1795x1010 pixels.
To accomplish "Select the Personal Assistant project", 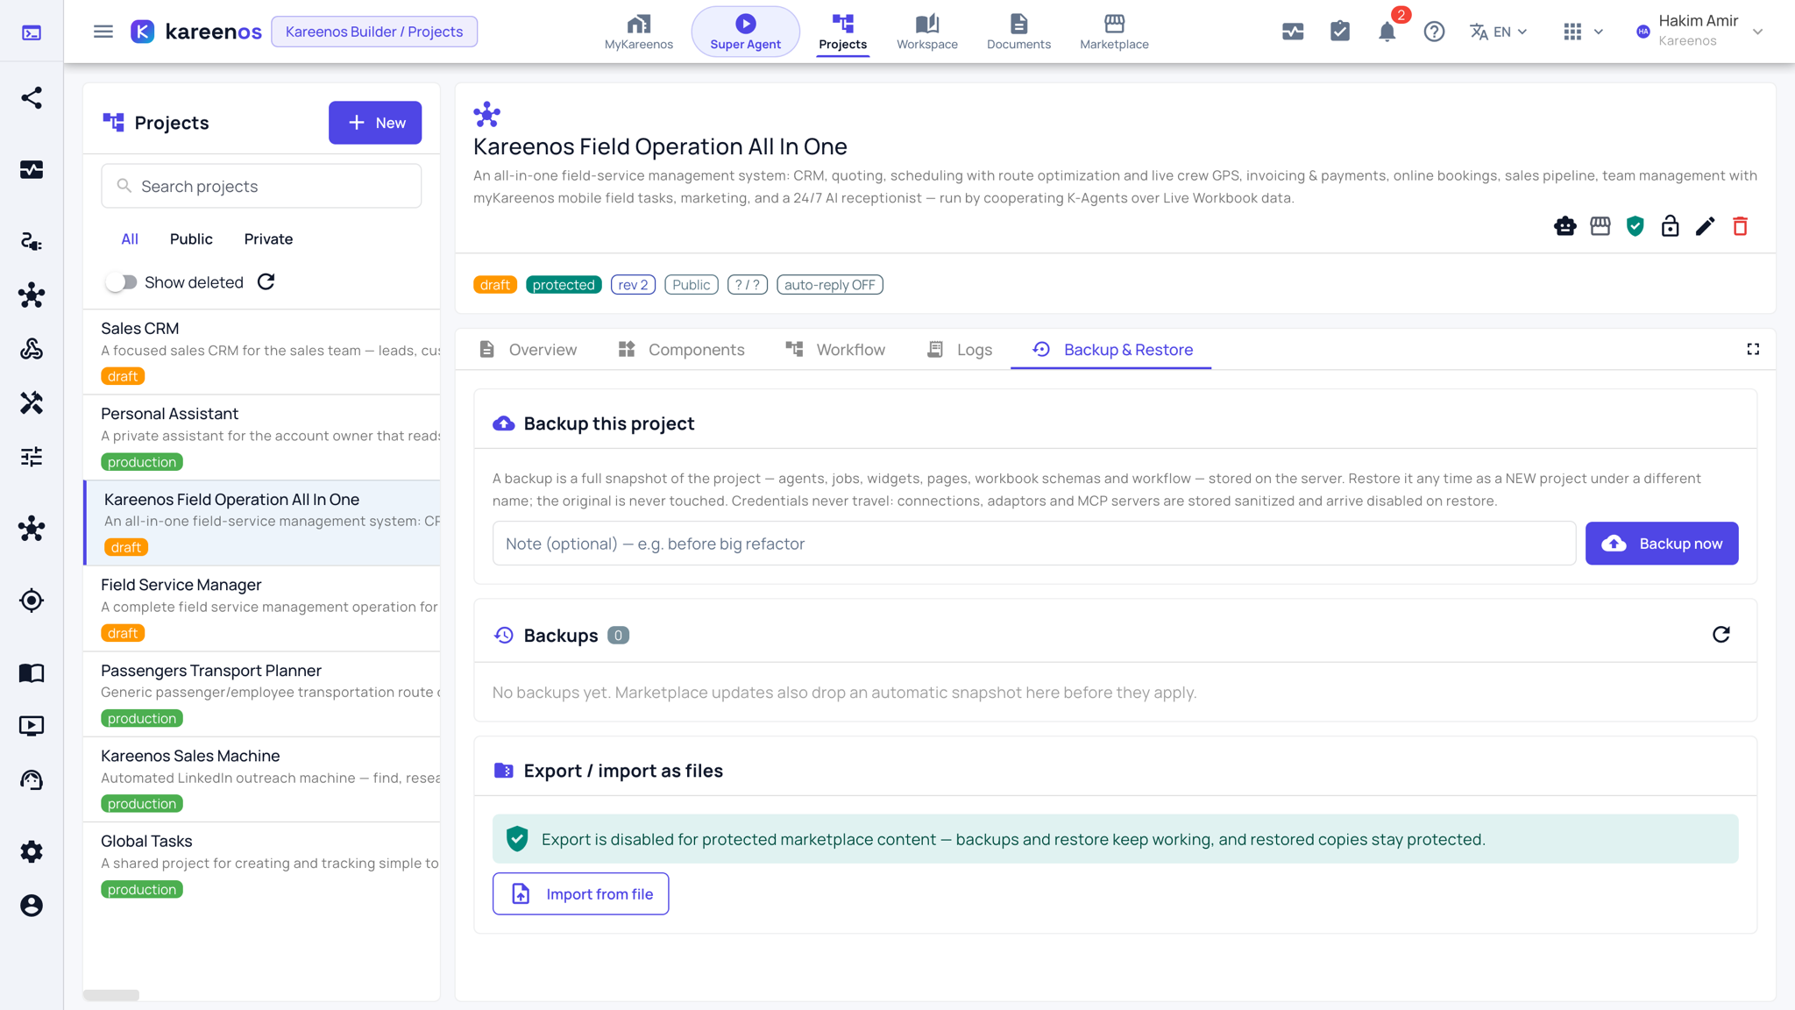I will [x=261, y=437].
